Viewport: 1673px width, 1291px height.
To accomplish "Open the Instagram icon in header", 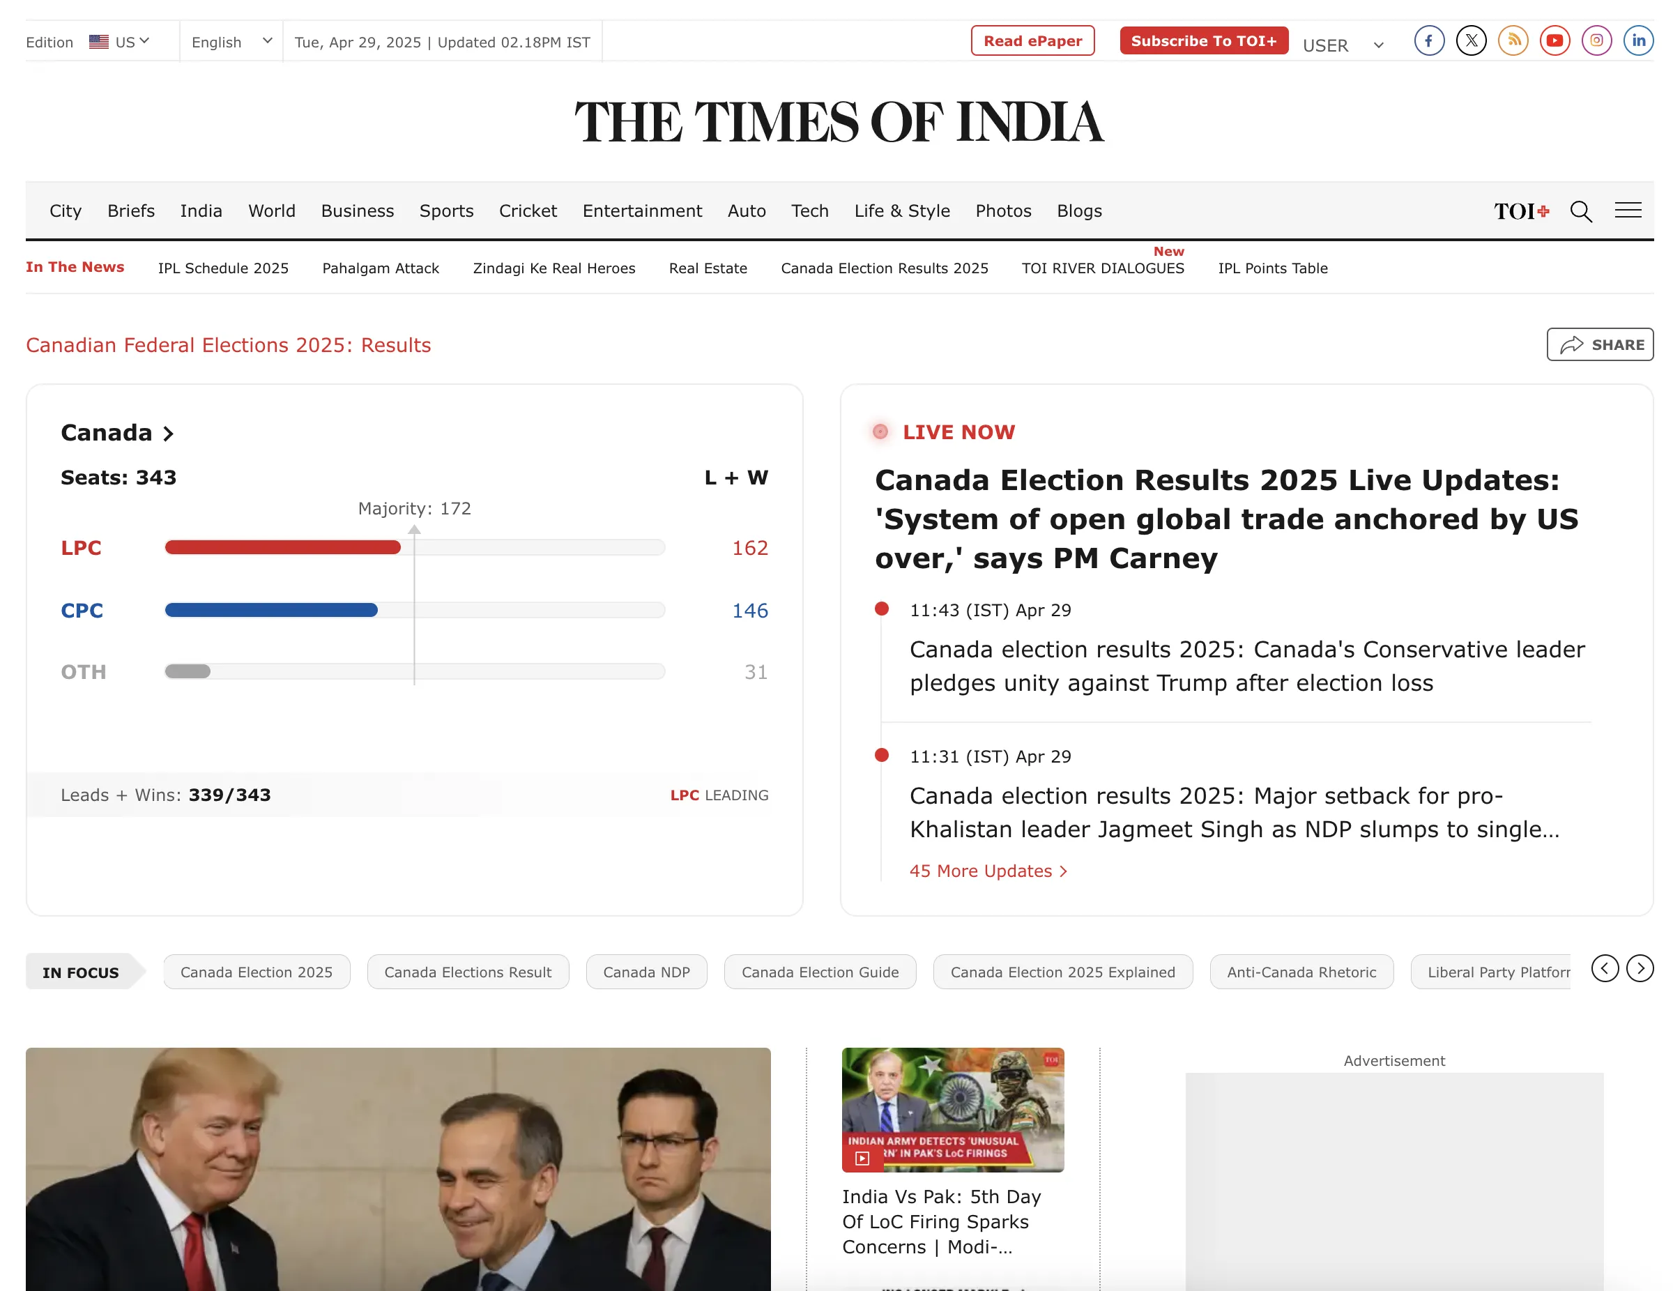I will (x=1597, y=40).
